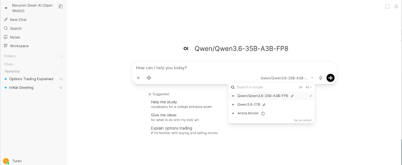
Task: Select the Qwen/Qwen3.6-35B-A3B-FP8 model
Action: (272, 96)
